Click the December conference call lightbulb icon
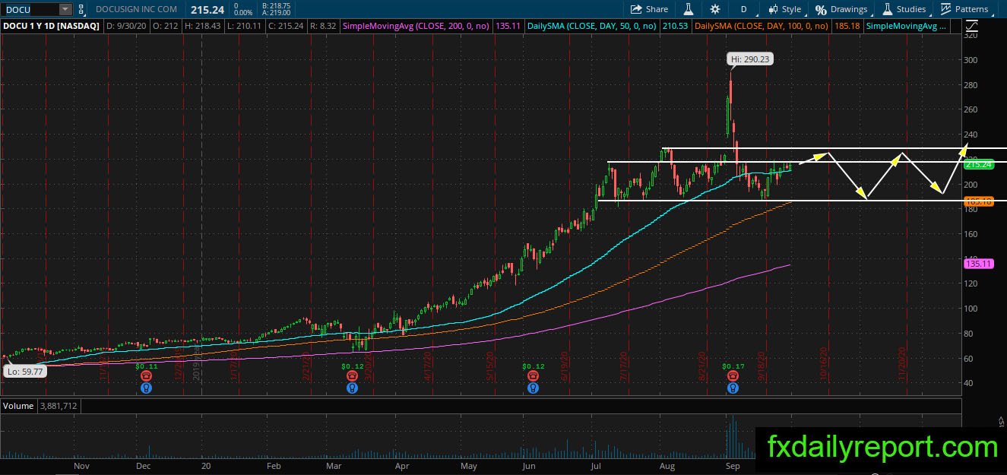The width and height of the screenshot is (1007, 475). [x=147, y=387]
